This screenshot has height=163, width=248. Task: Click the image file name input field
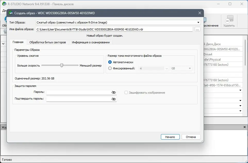tap(113, 29)
